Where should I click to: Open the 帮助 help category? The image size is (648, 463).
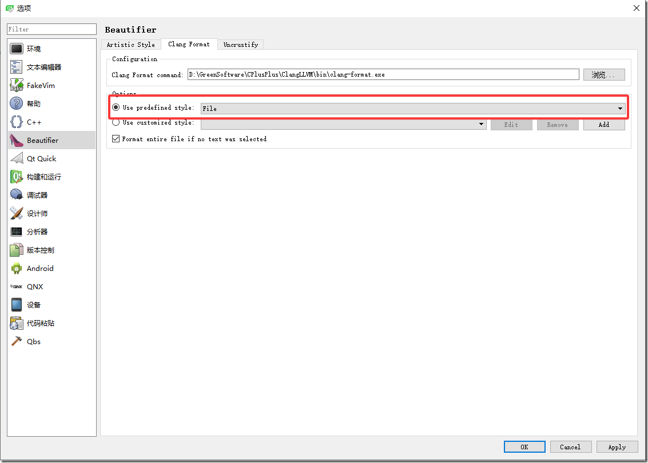(x=51, y=103)
